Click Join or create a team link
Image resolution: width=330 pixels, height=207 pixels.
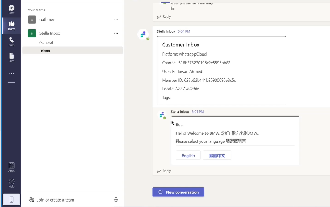pyautogui.click(x=56, y=200)
